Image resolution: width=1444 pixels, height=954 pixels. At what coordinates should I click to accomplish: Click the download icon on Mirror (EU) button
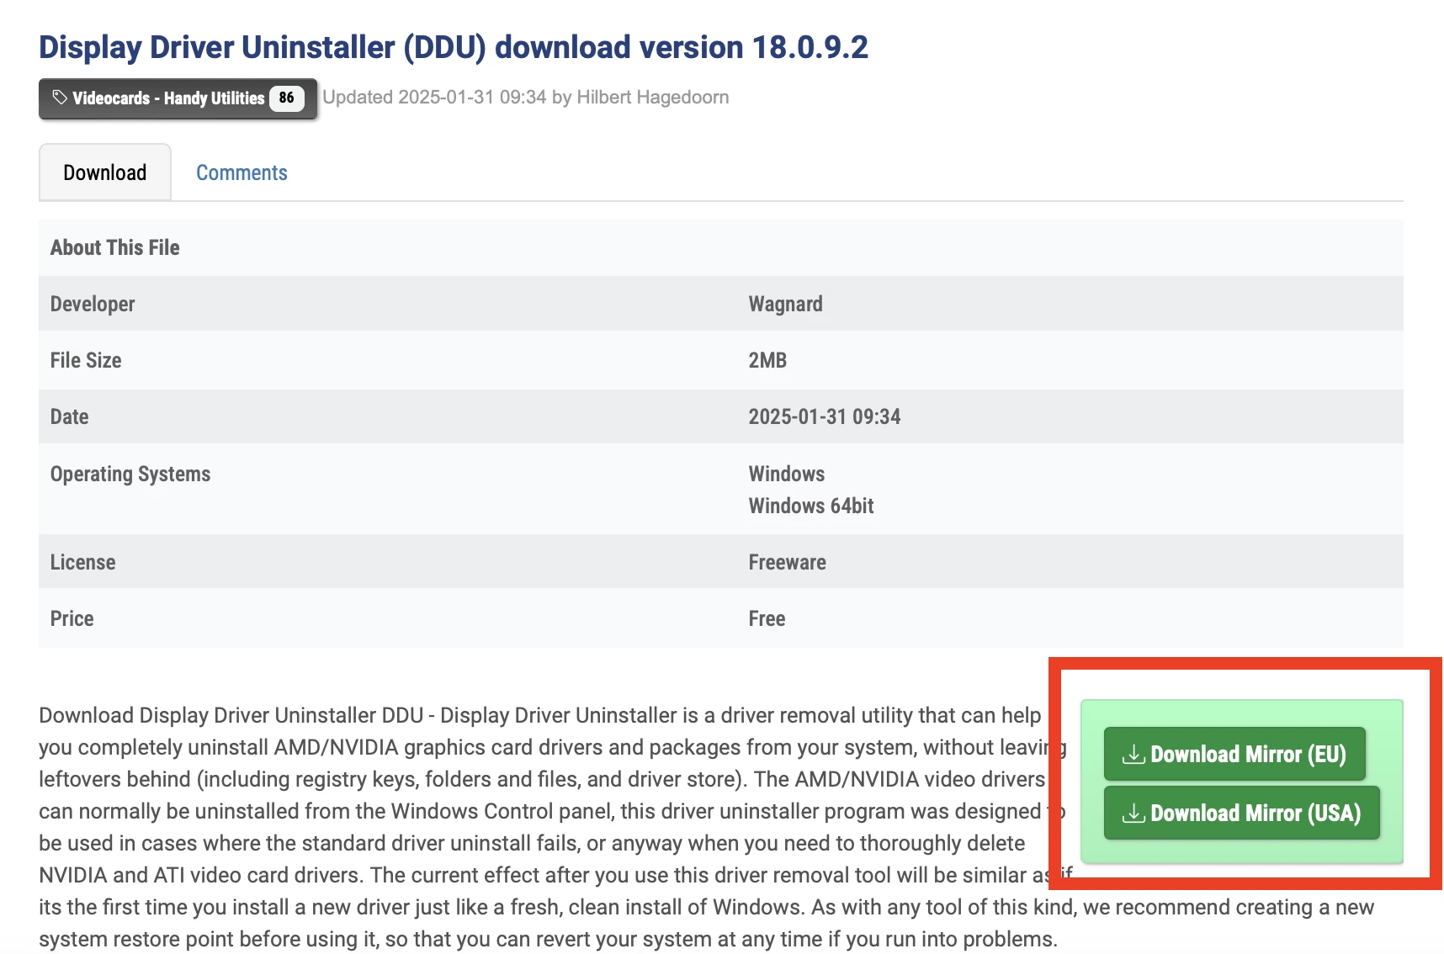[1133, 755]
